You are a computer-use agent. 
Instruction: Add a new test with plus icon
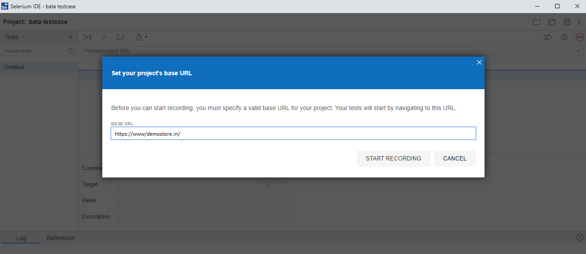(71, 37)
